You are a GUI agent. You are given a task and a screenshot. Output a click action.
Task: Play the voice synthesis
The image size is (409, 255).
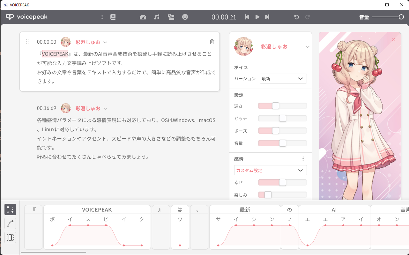pyautogui.click(x=257, y=17)
